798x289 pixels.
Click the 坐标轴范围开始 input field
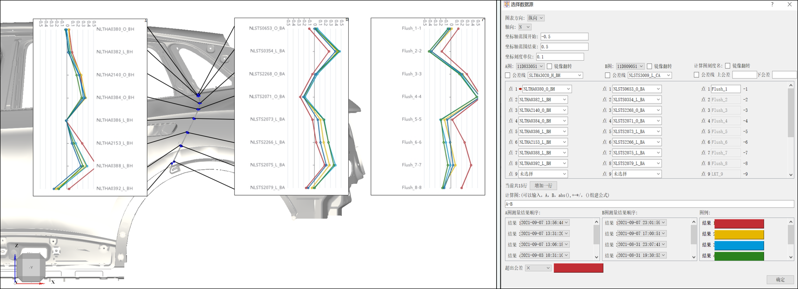pos(564,37)
